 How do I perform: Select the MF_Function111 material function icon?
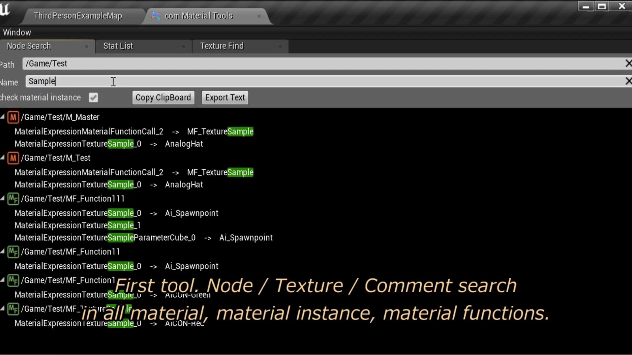click(13, 199)
